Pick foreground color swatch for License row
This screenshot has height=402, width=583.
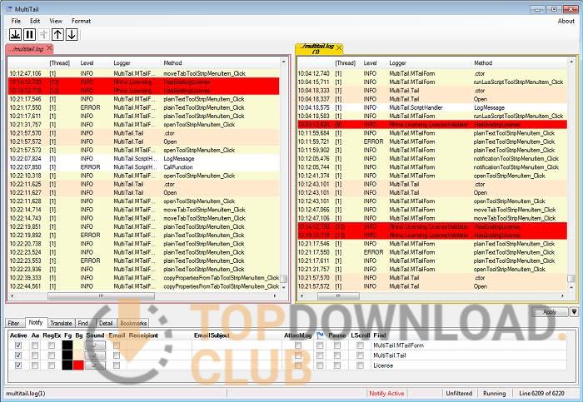tap(67, 365)
